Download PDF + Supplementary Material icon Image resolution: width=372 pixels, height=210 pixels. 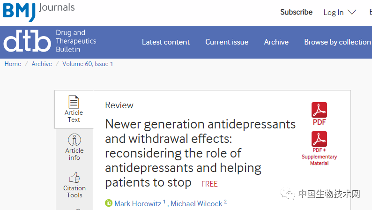(319, 139)
